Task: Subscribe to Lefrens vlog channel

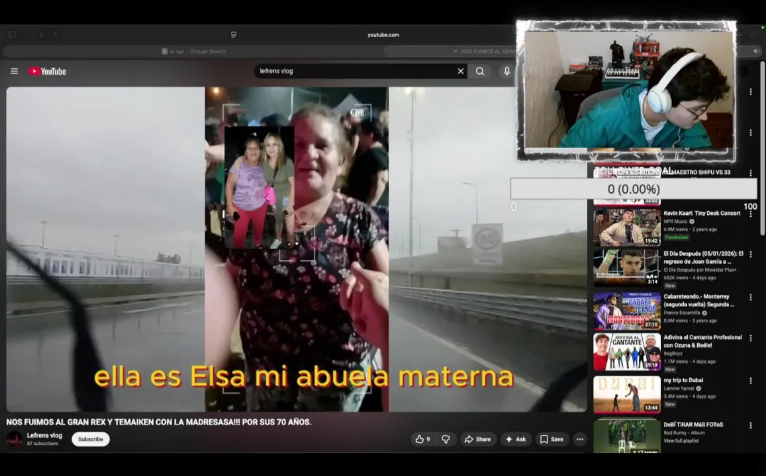Action: click(91, 440)
